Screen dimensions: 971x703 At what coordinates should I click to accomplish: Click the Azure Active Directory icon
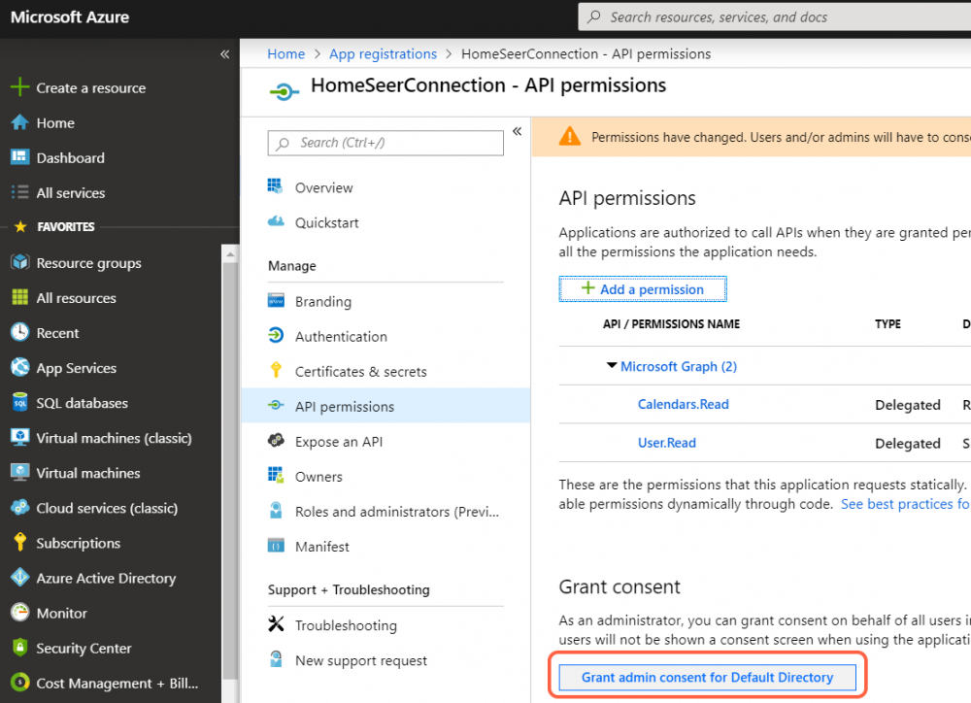19,578
